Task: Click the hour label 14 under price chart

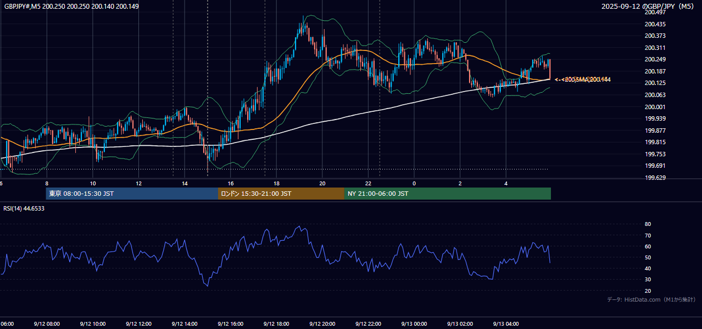Action: (x=185, y=183)
